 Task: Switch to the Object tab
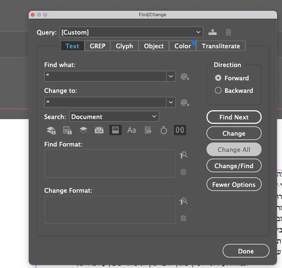click(x=154, y=46)
